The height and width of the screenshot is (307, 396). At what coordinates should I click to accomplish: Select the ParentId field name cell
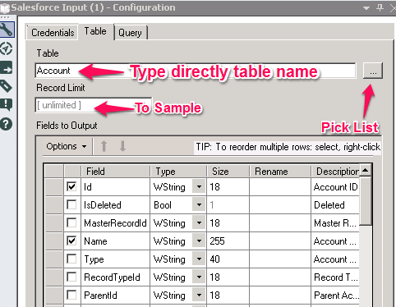coord(116,296)
